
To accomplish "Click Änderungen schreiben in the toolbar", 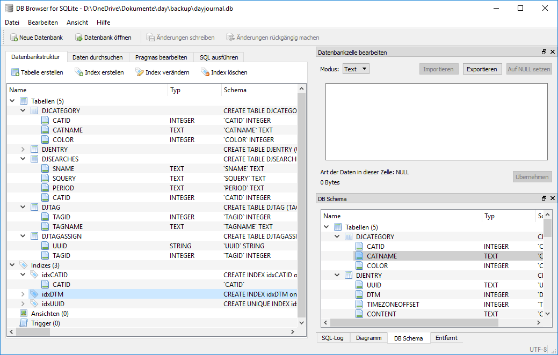I will pyautogui.click(x=180, y=38).
